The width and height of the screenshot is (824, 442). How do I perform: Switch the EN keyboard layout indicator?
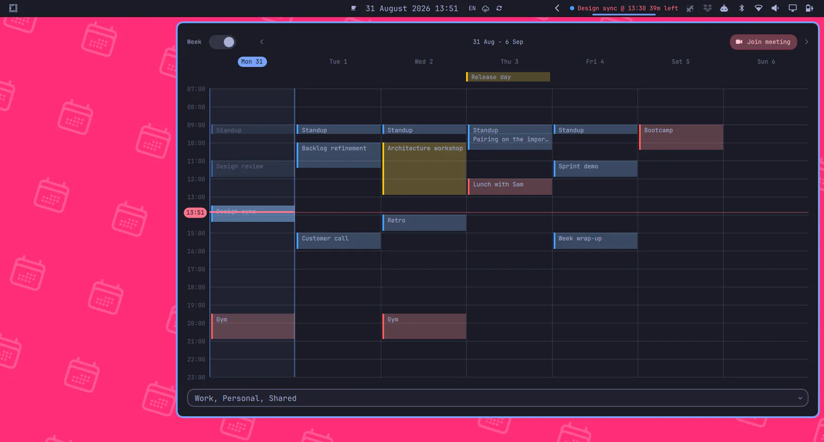(472, 8)
